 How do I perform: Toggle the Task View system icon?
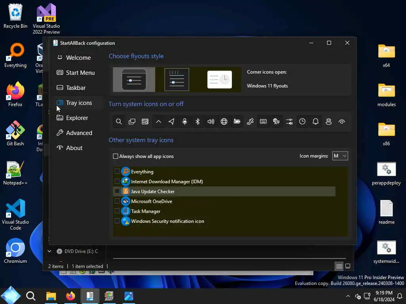pos(132,122)
